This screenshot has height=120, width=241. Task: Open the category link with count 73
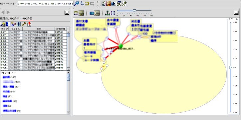pos(5,96)
